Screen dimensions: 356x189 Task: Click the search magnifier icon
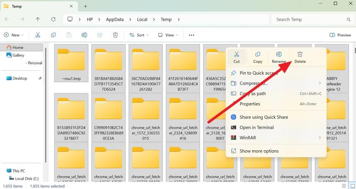(348, 20)
